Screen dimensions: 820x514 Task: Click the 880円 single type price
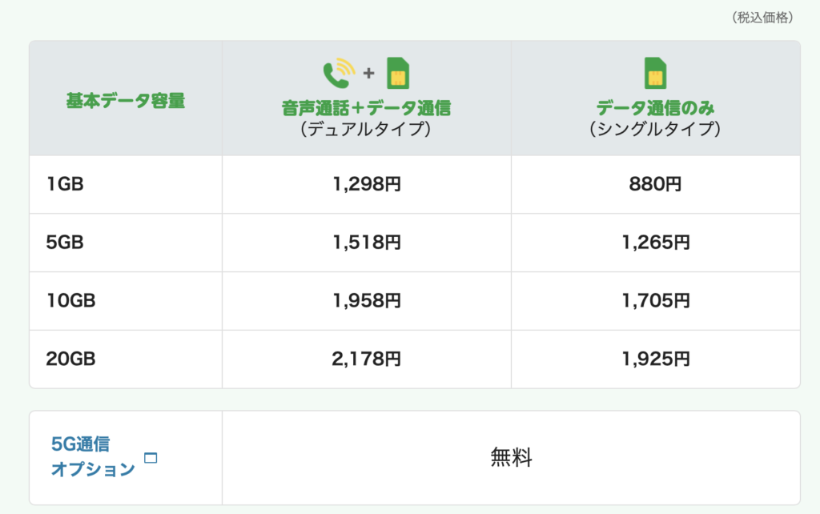point(654,184)
